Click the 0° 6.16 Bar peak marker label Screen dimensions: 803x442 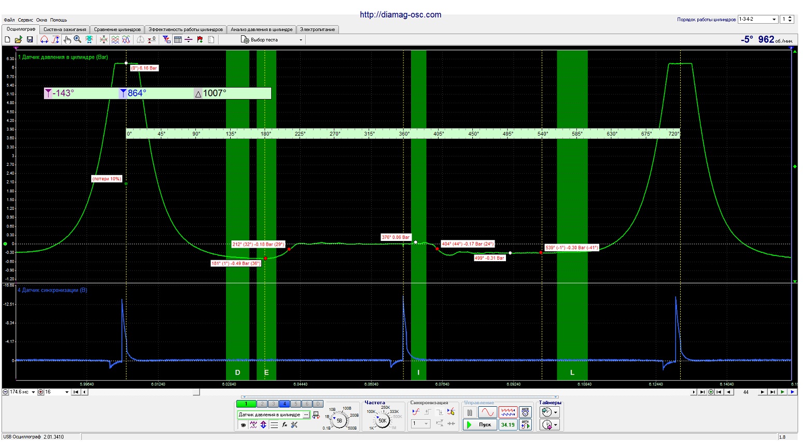click(144, 68)
